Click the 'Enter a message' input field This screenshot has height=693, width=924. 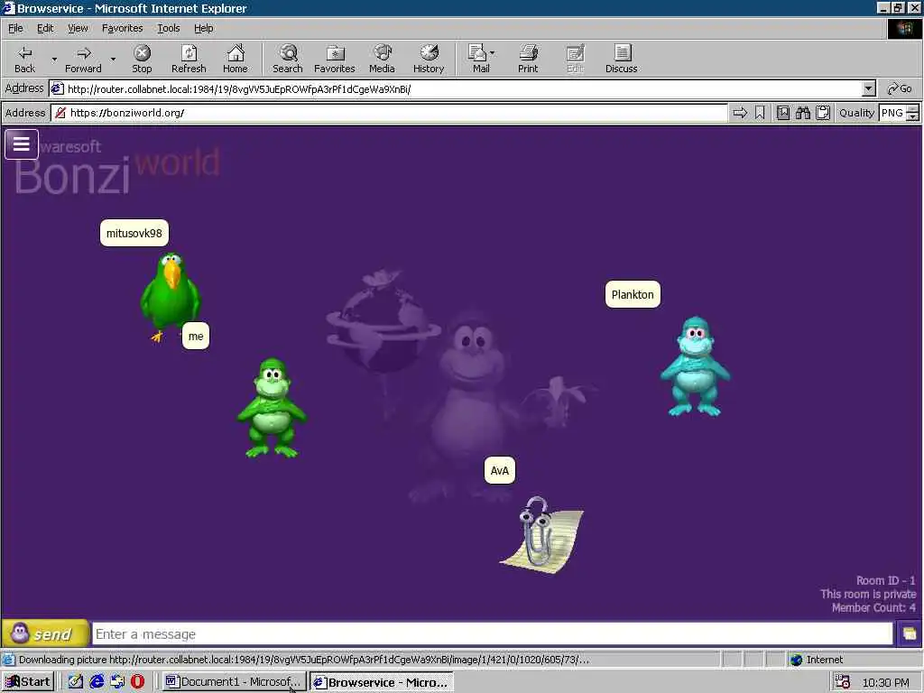pos(492,634)
